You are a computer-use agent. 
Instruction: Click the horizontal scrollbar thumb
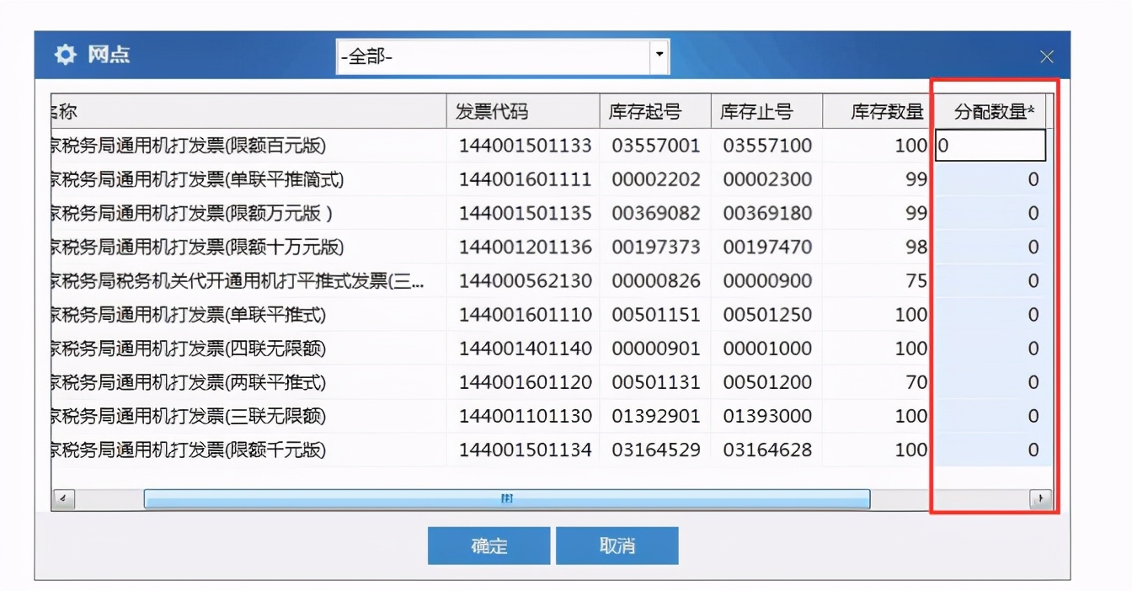505,498
